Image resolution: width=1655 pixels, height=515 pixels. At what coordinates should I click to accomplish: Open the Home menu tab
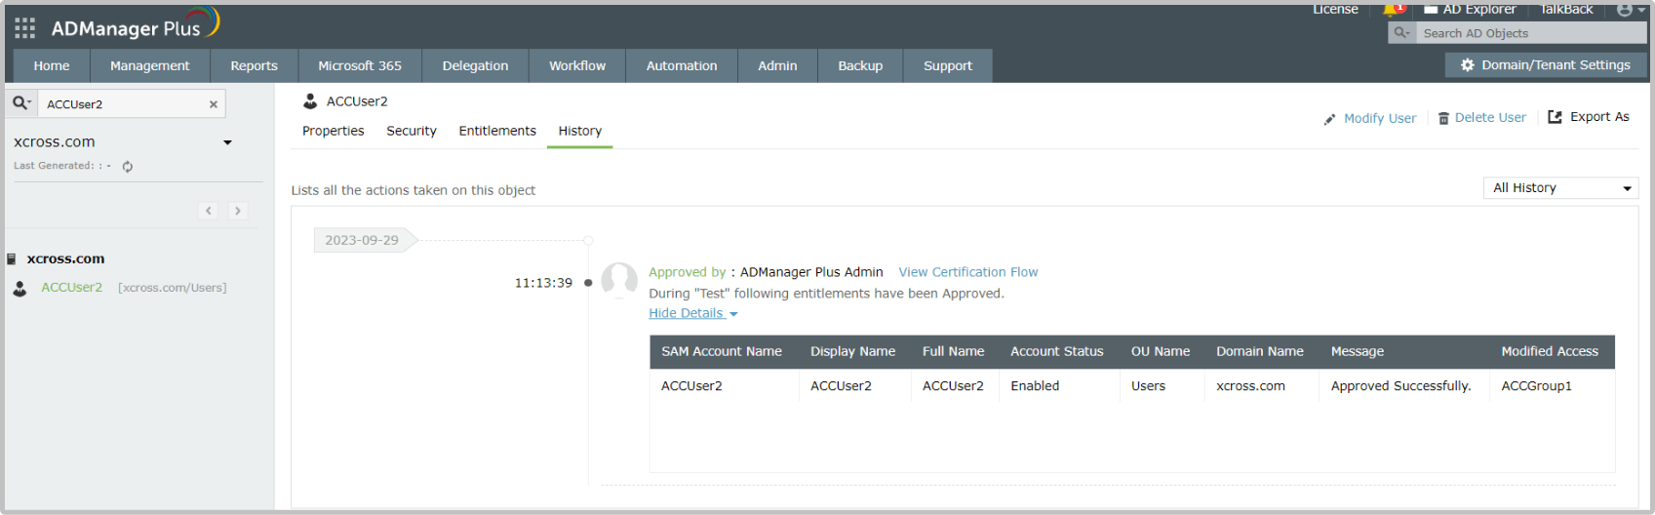point(52,66)
